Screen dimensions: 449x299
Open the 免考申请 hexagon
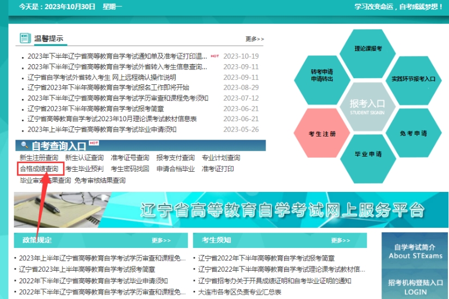[x=414, y=133]
